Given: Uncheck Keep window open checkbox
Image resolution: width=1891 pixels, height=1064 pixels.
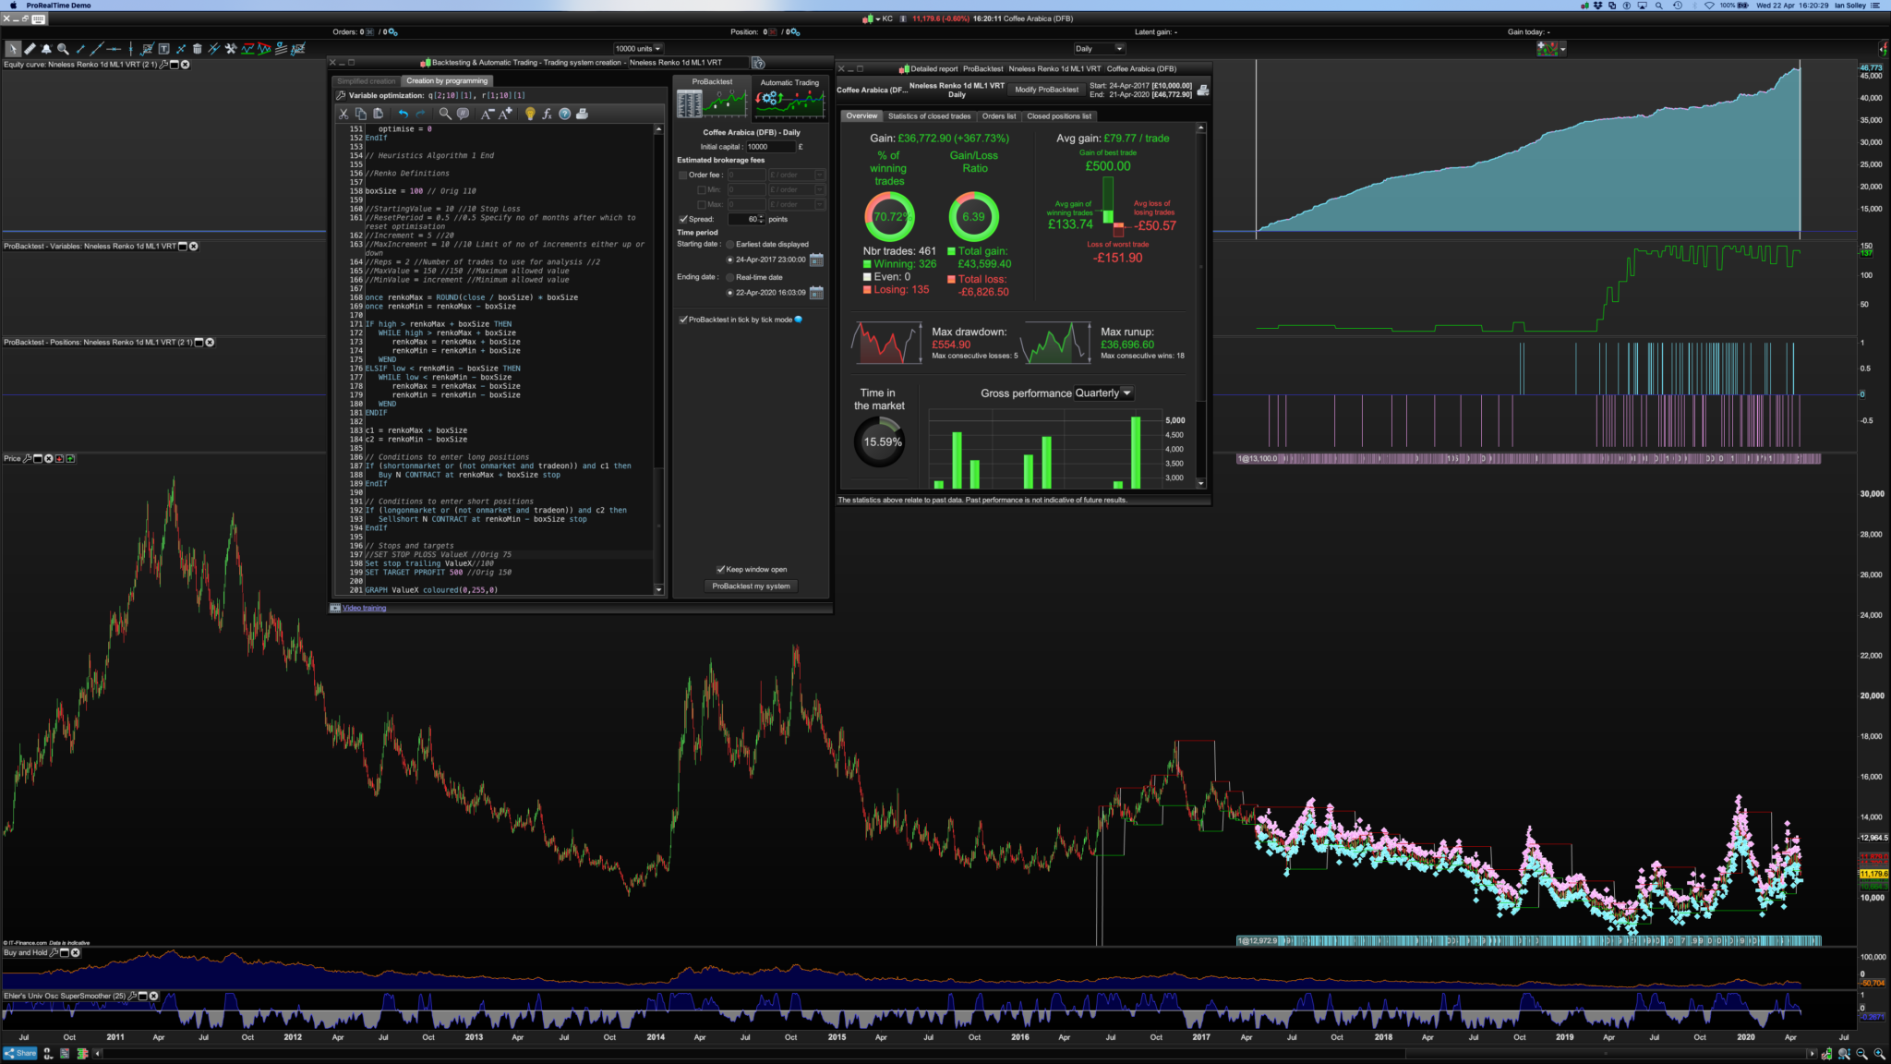Looking at the screenshot, I should [720, 569].
